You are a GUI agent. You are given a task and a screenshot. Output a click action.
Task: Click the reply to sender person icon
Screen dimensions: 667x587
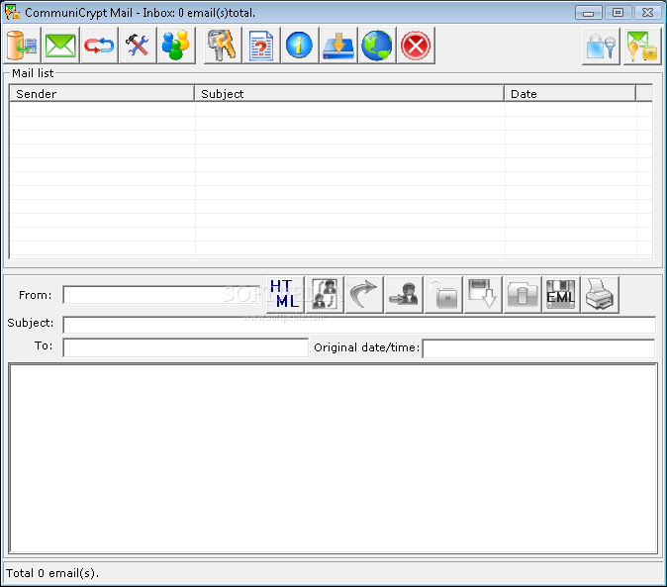404,294
